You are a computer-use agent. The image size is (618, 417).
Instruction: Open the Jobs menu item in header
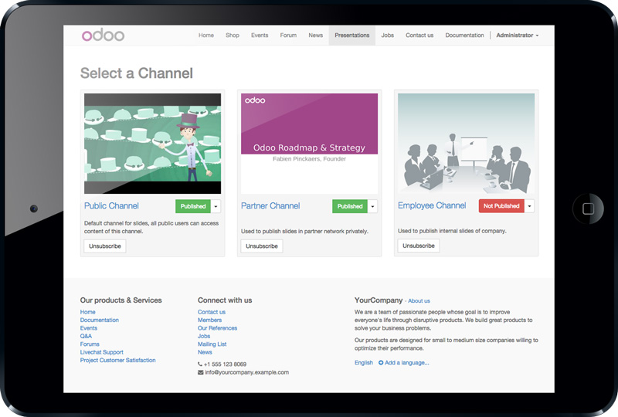[x=388, y=35]
